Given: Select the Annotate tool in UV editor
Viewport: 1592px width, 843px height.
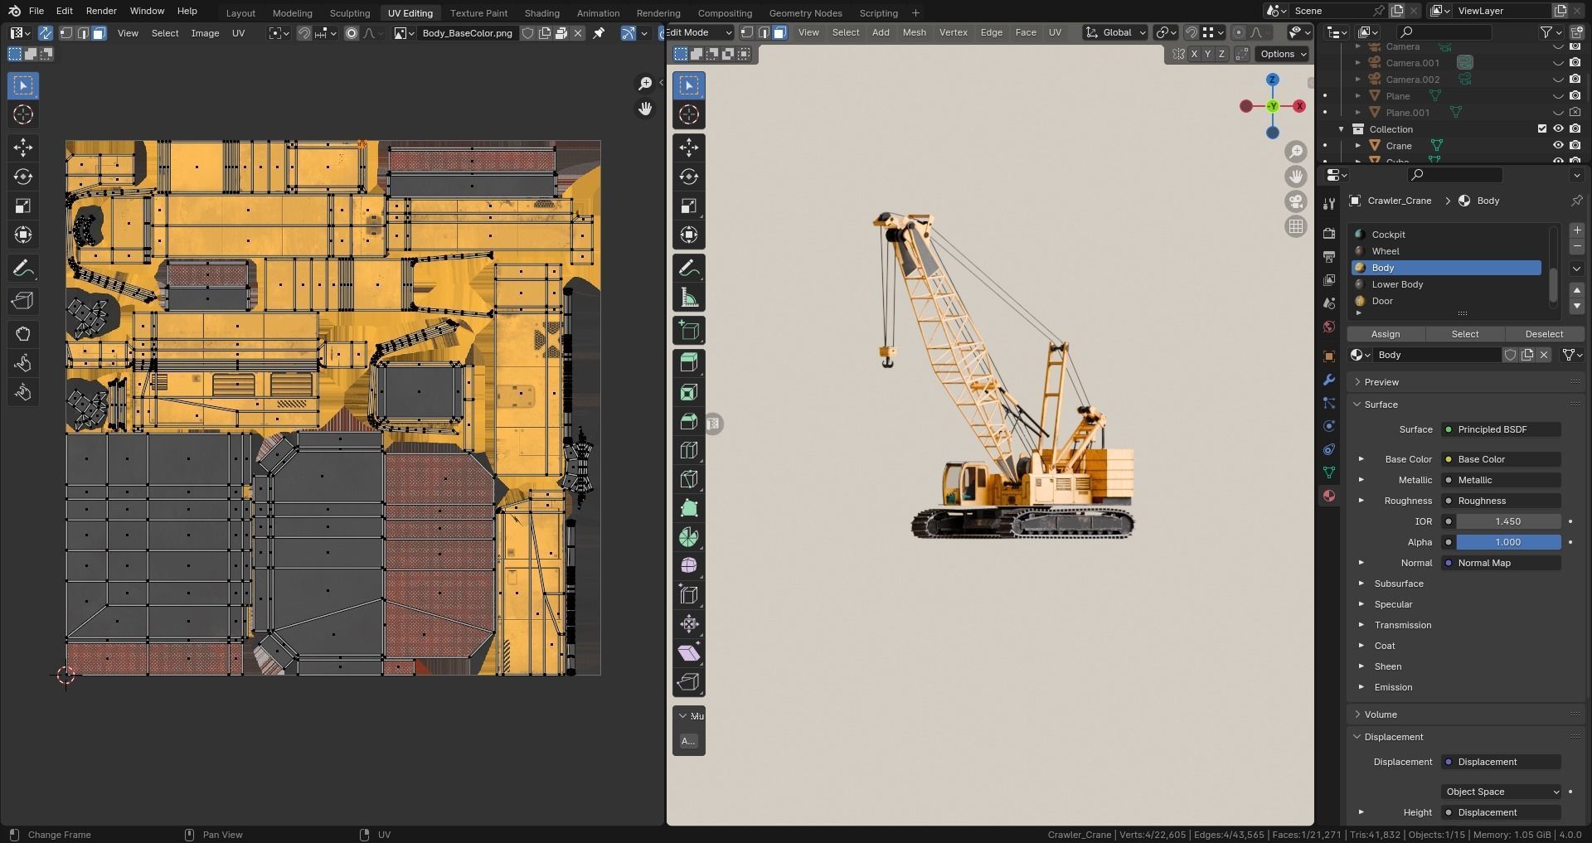Looking at the screenshot, I should [23, 269].
